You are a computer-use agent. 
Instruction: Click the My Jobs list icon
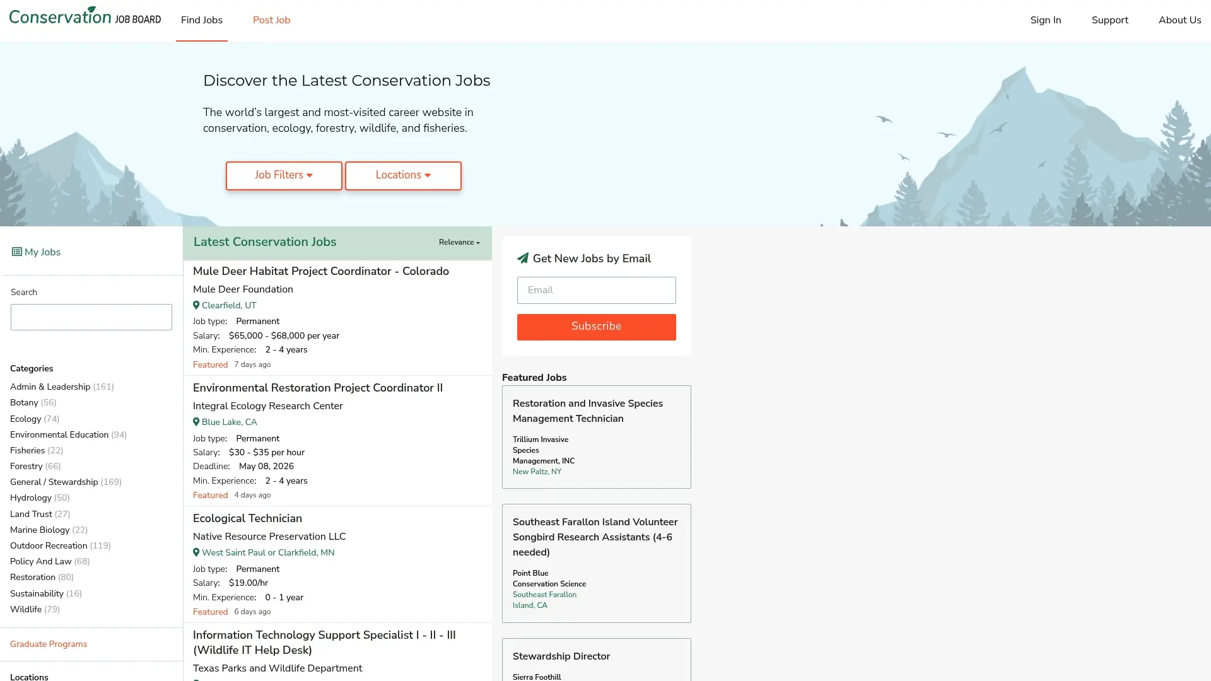[16, 252]
